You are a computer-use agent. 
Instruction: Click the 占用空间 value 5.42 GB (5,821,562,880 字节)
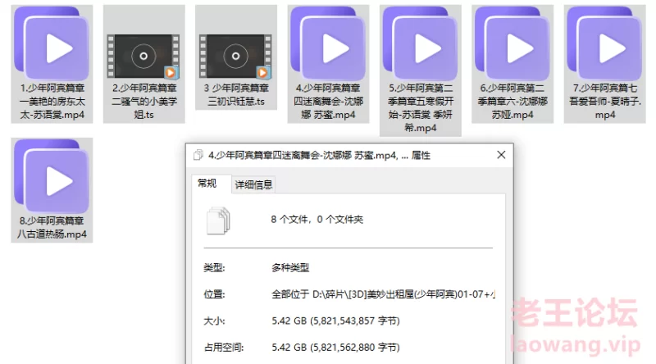coord(335,348)
